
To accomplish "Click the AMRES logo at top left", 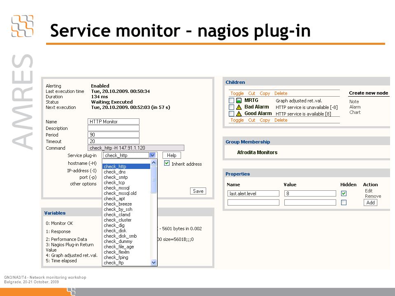I will (22, 26).
